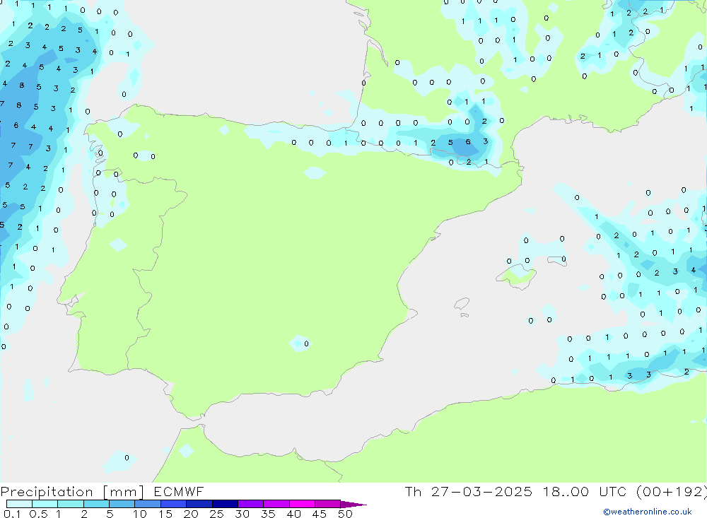Click the legend label "0.1"
707x518 pixels.
pos(12,514)
